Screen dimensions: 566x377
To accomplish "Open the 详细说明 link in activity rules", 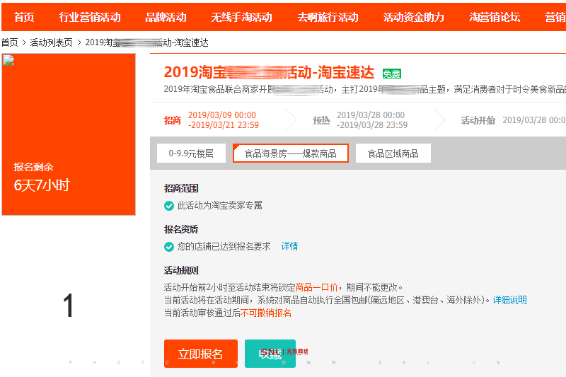I will [509, 300].
